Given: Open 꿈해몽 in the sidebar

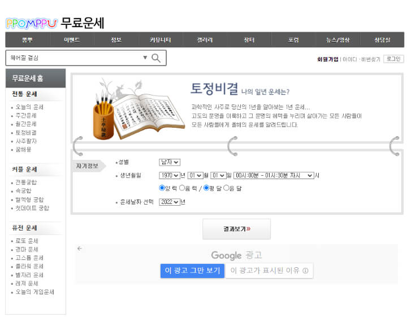Looking at the screenshot, I should tap(23, 149).
